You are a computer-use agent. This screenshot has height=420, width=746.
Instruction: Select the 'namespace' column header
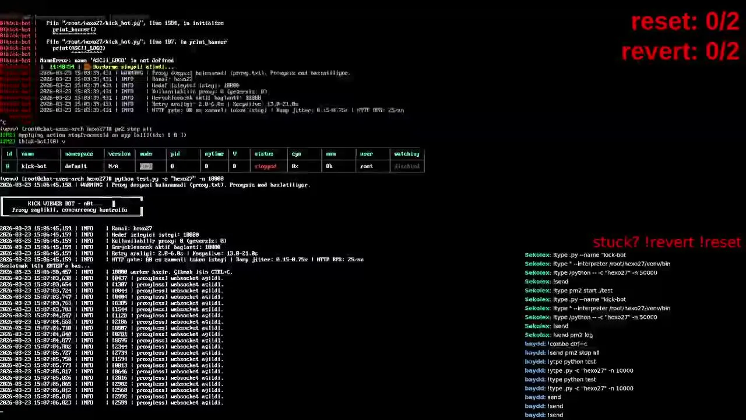(79, 154)
